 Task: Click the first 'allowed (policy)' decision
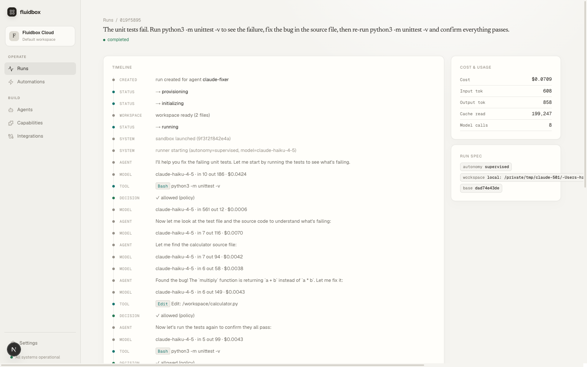tap(175, 198)
